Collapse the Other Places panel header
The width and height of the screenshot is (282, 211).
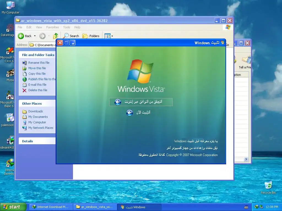pyautogui.click(x=37, y=104)
